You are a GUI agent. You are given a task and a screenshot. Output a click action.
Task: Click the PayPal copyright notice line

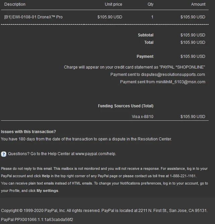click(104, 211)
